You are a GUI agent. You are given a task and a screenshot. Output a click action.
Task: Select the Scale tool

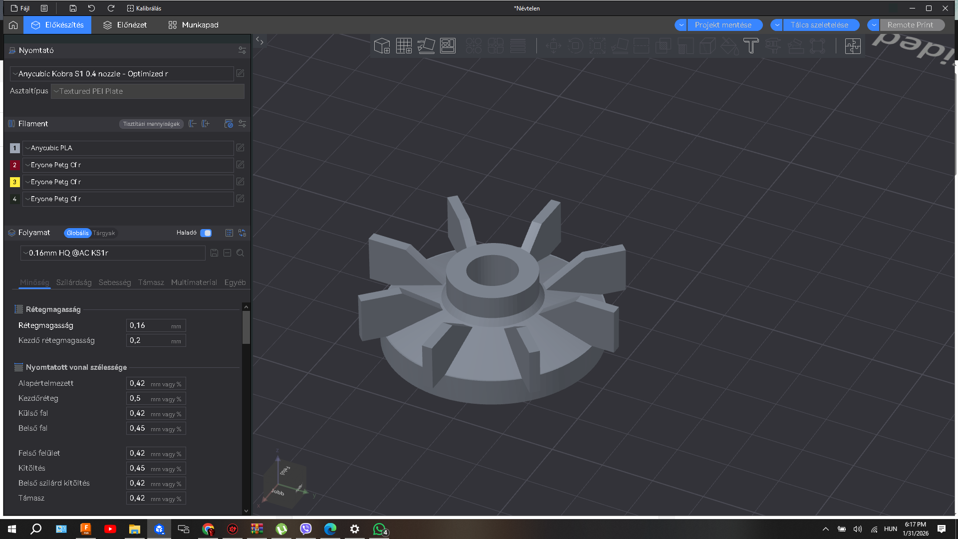click(597, 46)
